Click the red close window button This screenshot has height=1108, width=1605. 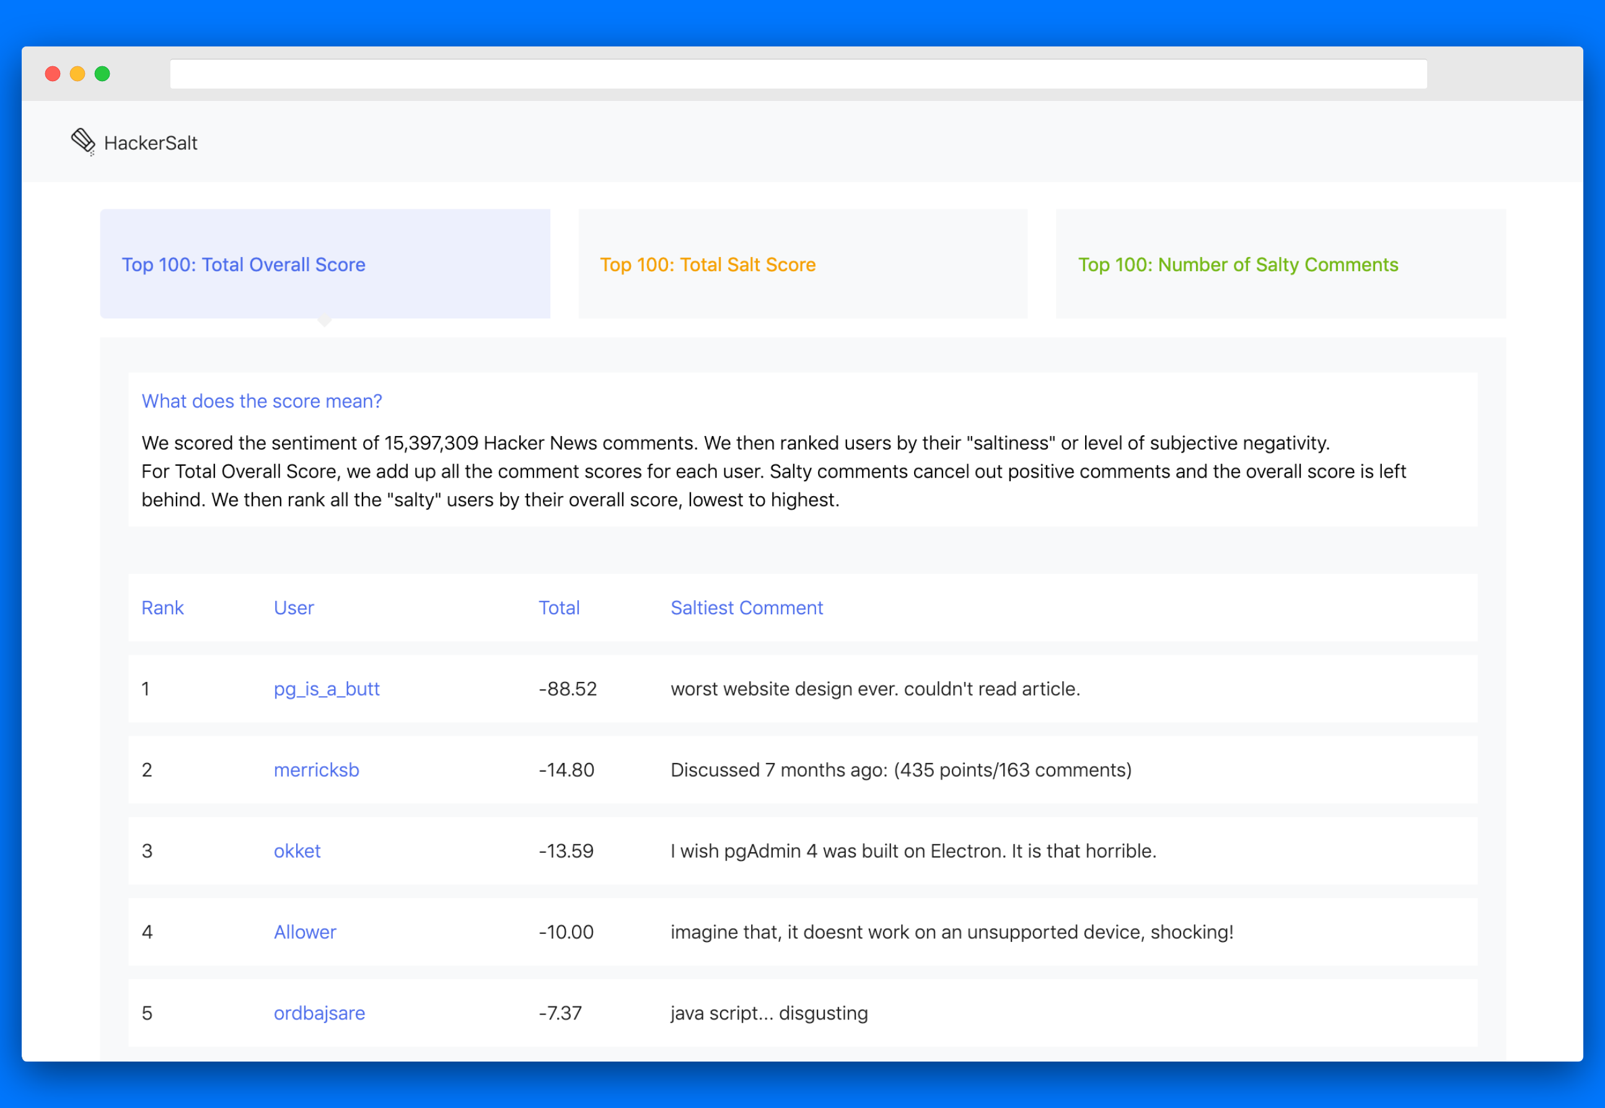click(x=53, y=74)
